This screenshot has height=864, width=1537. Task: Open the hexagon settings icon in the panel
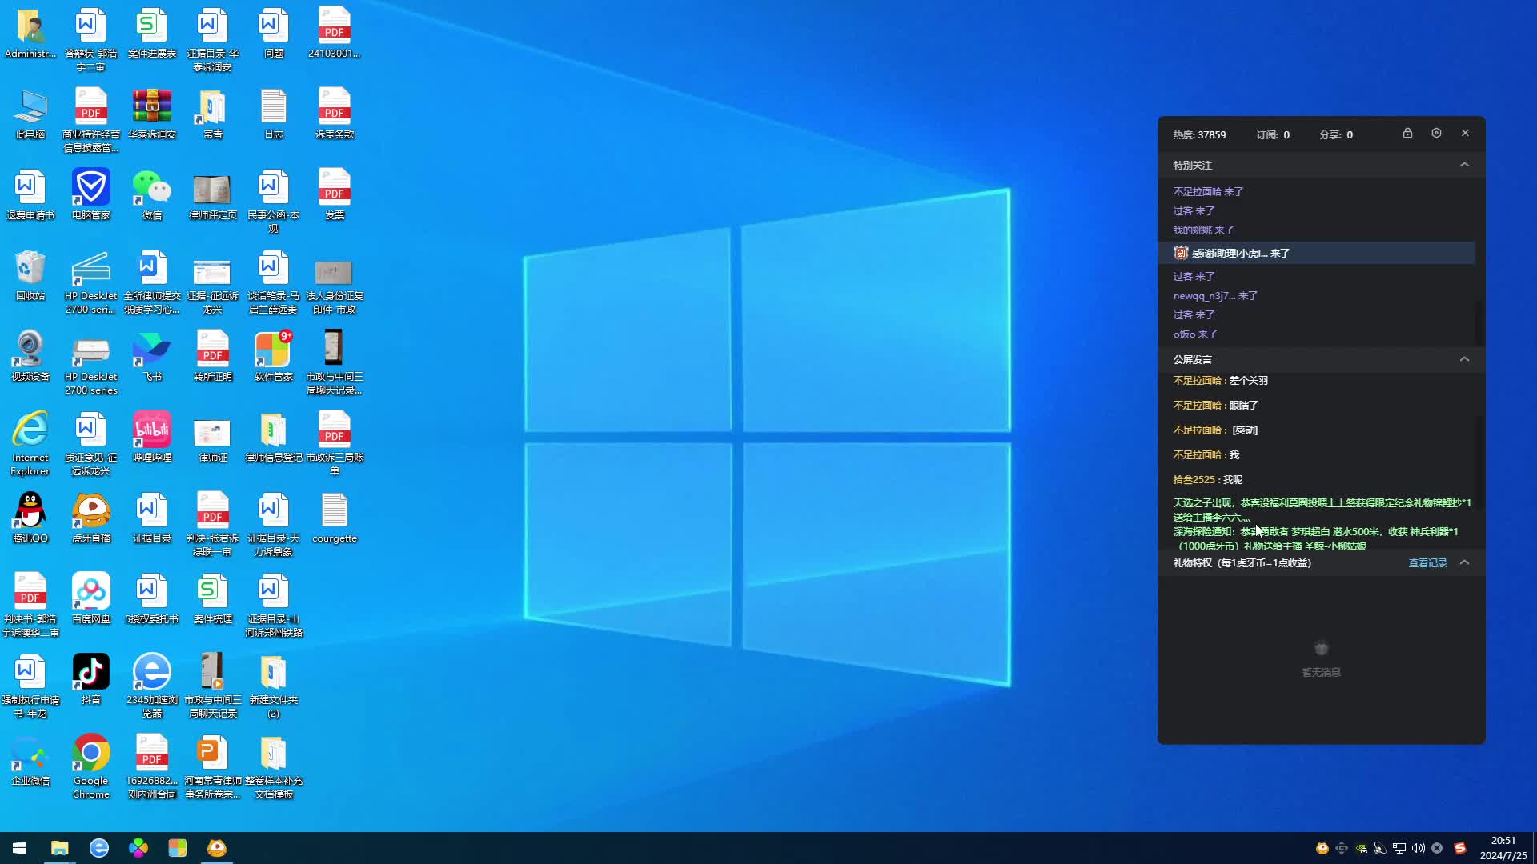pyautogui.click(x=1436, y=134)
